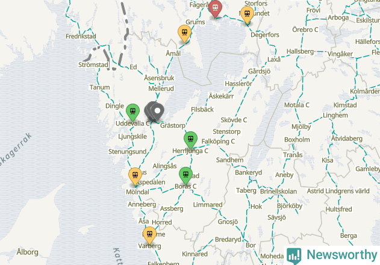Image resolution: width=380 pixels, height=265 pixels.
Task: Select the Falköping C station label
Action: 218,141
